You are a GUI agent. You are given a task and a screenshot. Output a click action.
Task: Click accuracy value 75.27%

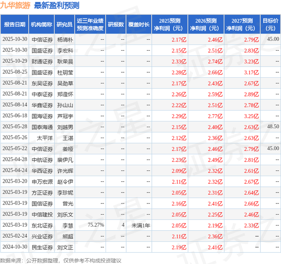pyautogui.click(x=96, y=225)
